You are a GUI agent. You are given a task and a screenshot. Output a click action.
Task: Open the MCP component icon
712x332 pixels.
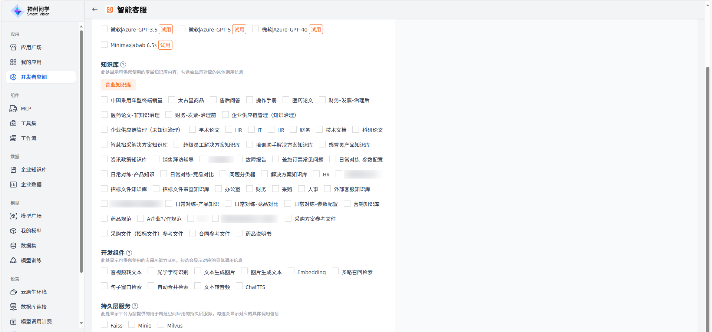point(13,109)
